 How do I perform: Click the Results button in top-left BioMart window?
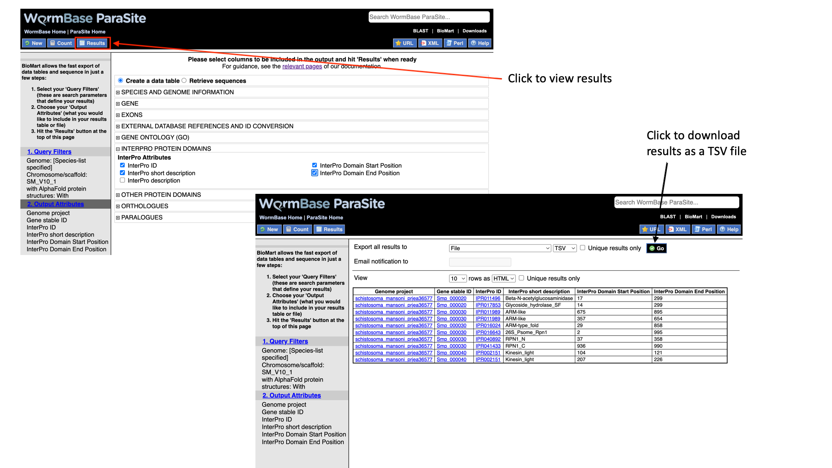[x=92, y=43]
